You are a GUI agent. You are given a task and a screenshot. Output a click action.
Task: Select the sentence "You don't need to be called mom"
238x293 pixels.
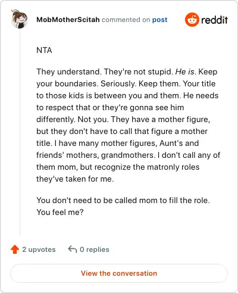coord(123,200)
